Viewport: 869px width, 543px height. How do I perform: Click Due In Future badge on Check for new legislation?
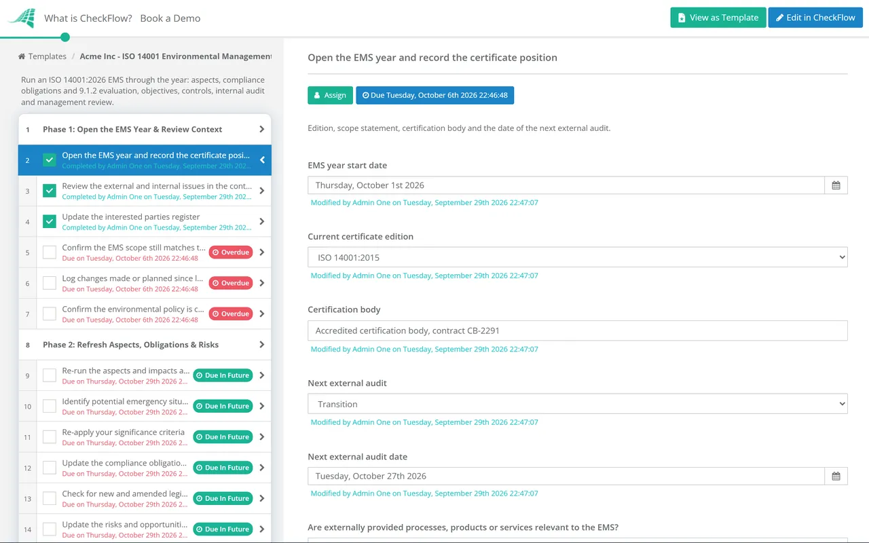pyautogui.click(x=223, y=498)
